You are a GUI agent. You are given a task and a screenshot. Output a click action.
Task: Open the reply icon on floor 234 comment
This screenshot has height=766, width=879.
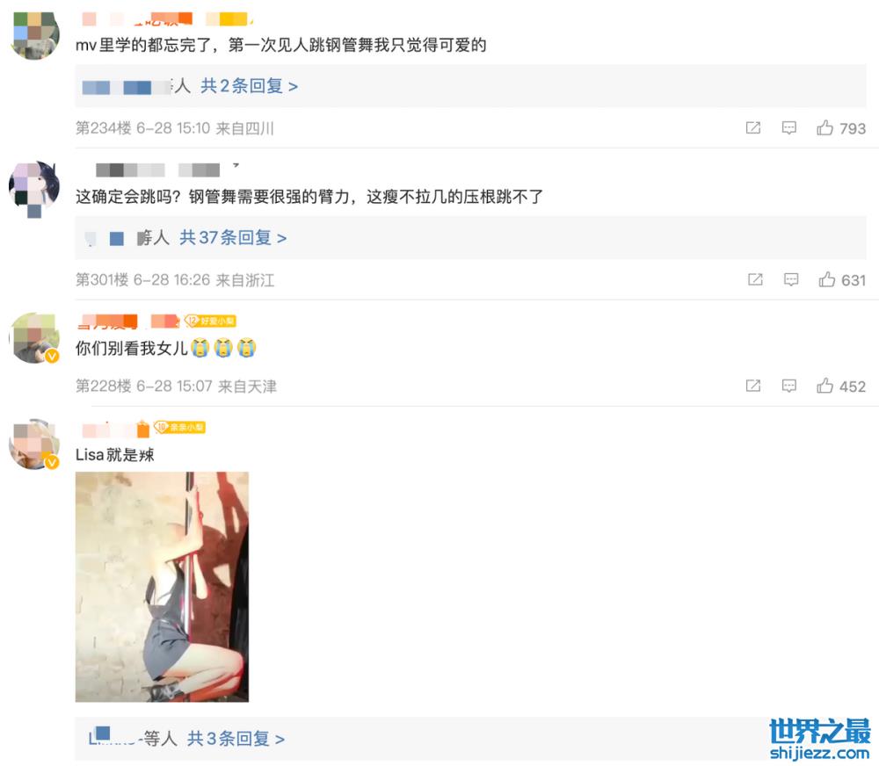coord(788,128)
